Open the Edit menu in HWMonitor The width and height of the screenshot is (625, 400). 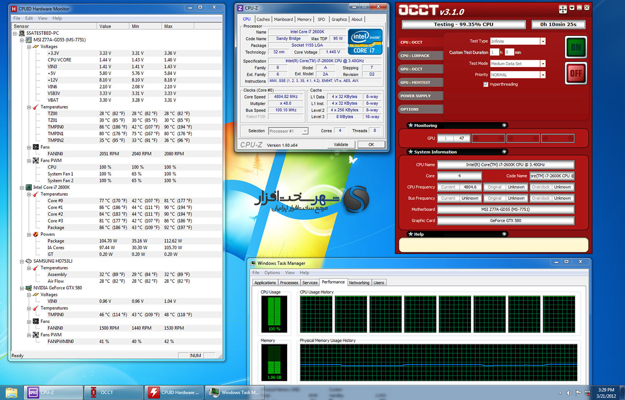(29, 18)
